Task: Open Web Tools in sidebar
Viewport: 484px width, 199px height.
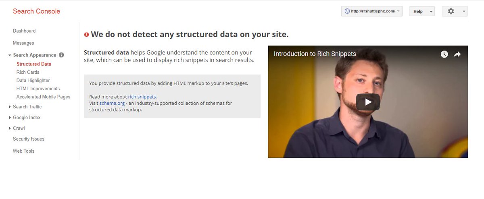Action: tap(24, 151)
